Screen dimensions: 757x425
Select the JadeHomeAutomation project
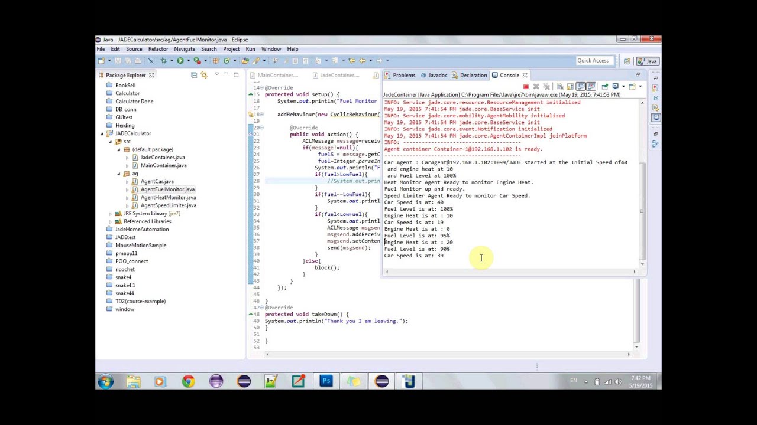(x=142, y=229)
